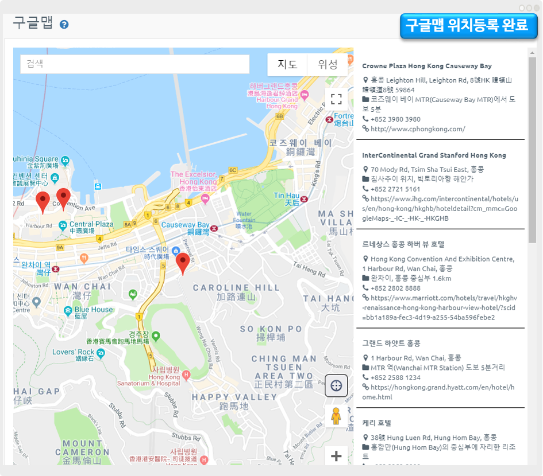The width and height of the screenshot is (543, 476).
Task: Zoom in with the plus button
Action: pos(336,457)
